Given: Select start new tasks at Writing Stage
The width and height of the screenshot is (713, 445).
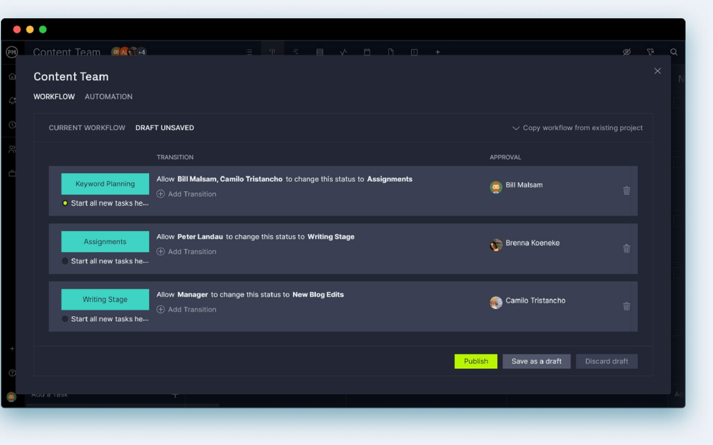Looking at the screenshot, I should click(x=65, y=319).
